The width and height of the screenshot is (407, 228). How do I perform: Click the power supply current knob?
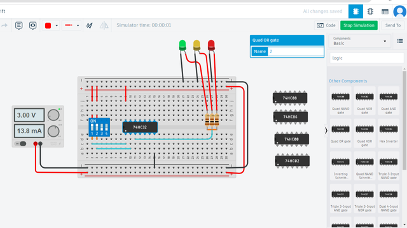point(53,131)
